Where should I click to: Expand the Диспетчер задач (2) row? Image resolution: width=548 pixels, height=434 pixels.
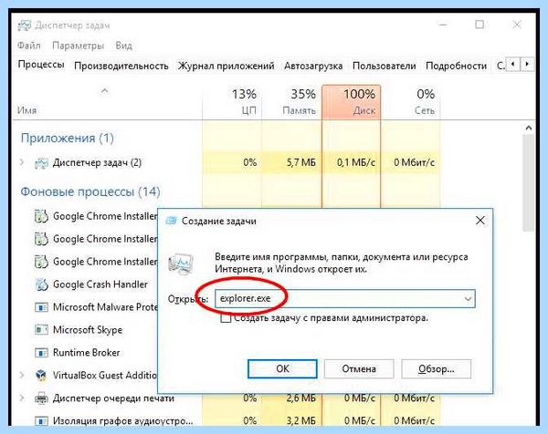click(x=22, y=162)
